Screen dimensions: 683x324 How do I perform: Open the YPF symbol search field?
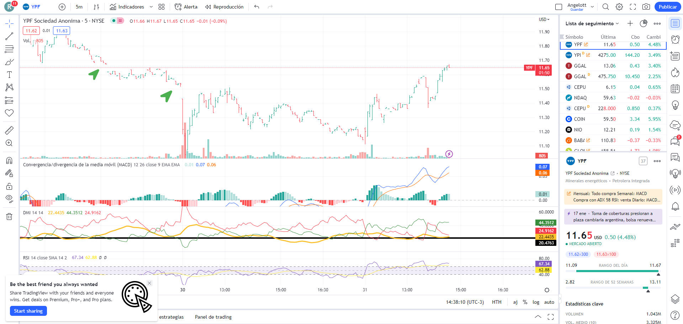(32, 7)
